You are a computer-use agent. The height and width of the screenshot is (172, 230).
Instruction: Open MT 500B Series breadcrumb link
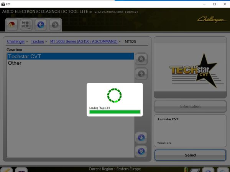84,41
